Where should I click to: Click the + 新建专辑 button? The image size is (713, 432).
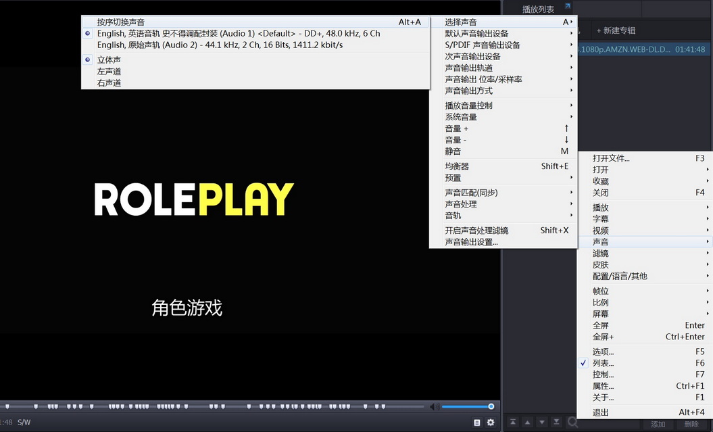(x=616, y=31)
